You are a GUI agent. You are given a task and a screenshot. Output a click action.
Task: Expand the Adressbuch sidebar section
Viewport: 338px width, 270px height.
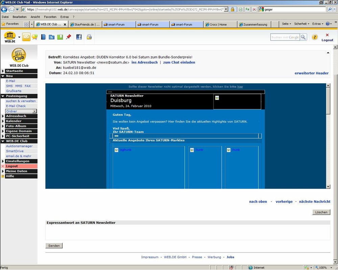pos(3,116)
